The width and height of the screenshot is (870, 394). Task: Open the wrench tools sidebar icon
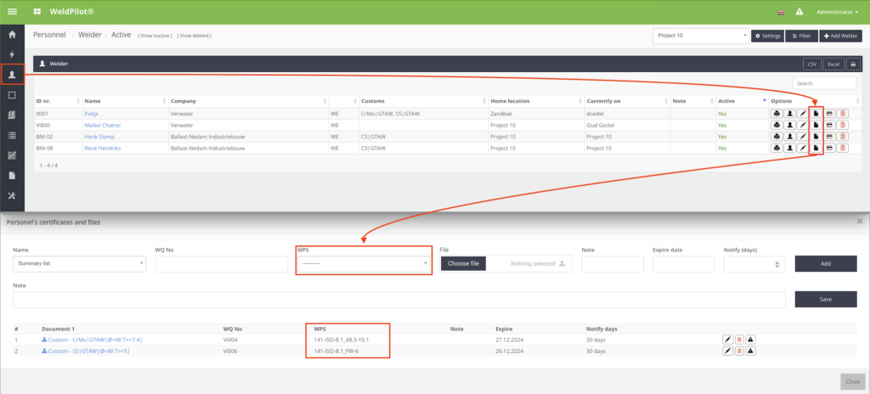pos(12,195)
